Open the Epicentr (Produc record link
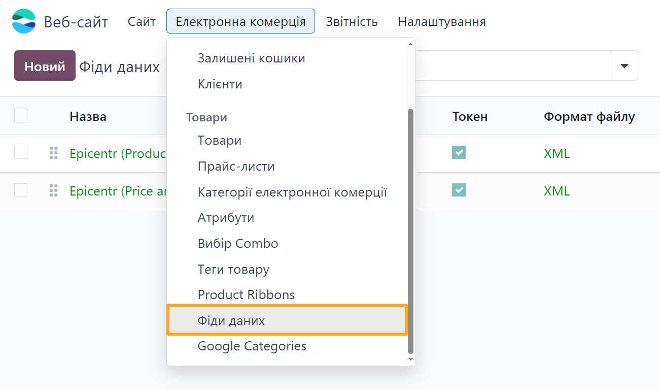 tap(118, 153)
